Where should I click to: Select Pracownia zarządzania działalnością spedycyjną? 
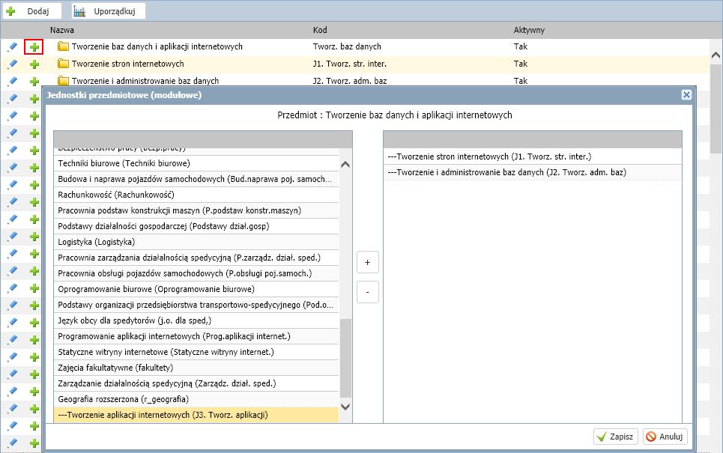(x=196, y=258)
